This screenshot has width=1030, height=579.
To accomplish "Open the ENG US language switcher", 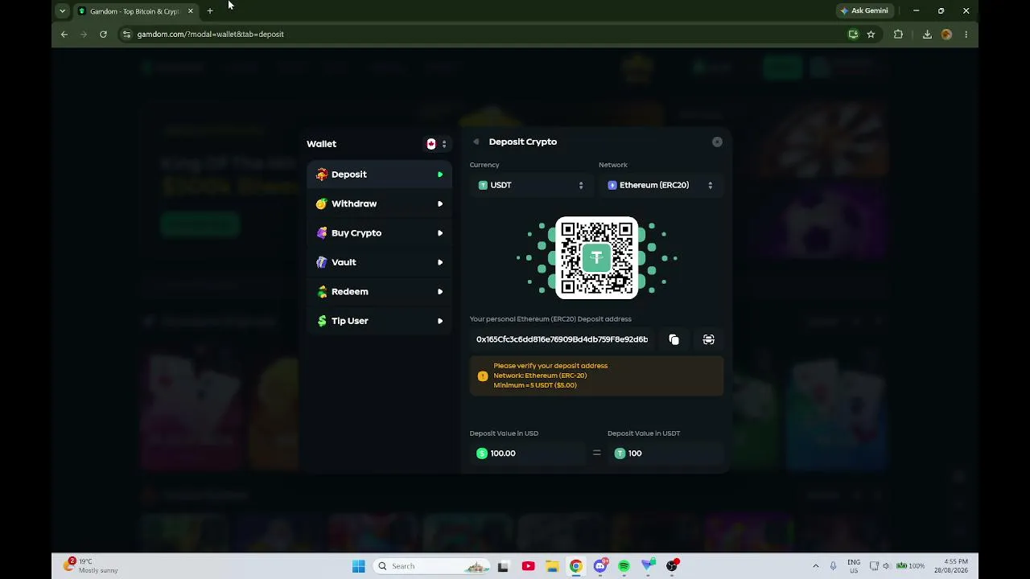I will point(854,566).
